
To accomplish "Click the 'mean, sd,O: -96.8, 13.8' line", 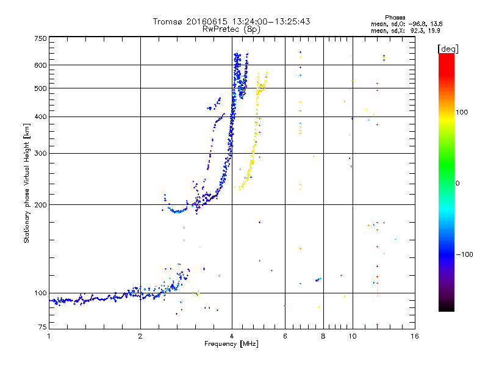I will pyautogui.click(x=406, y=24).
